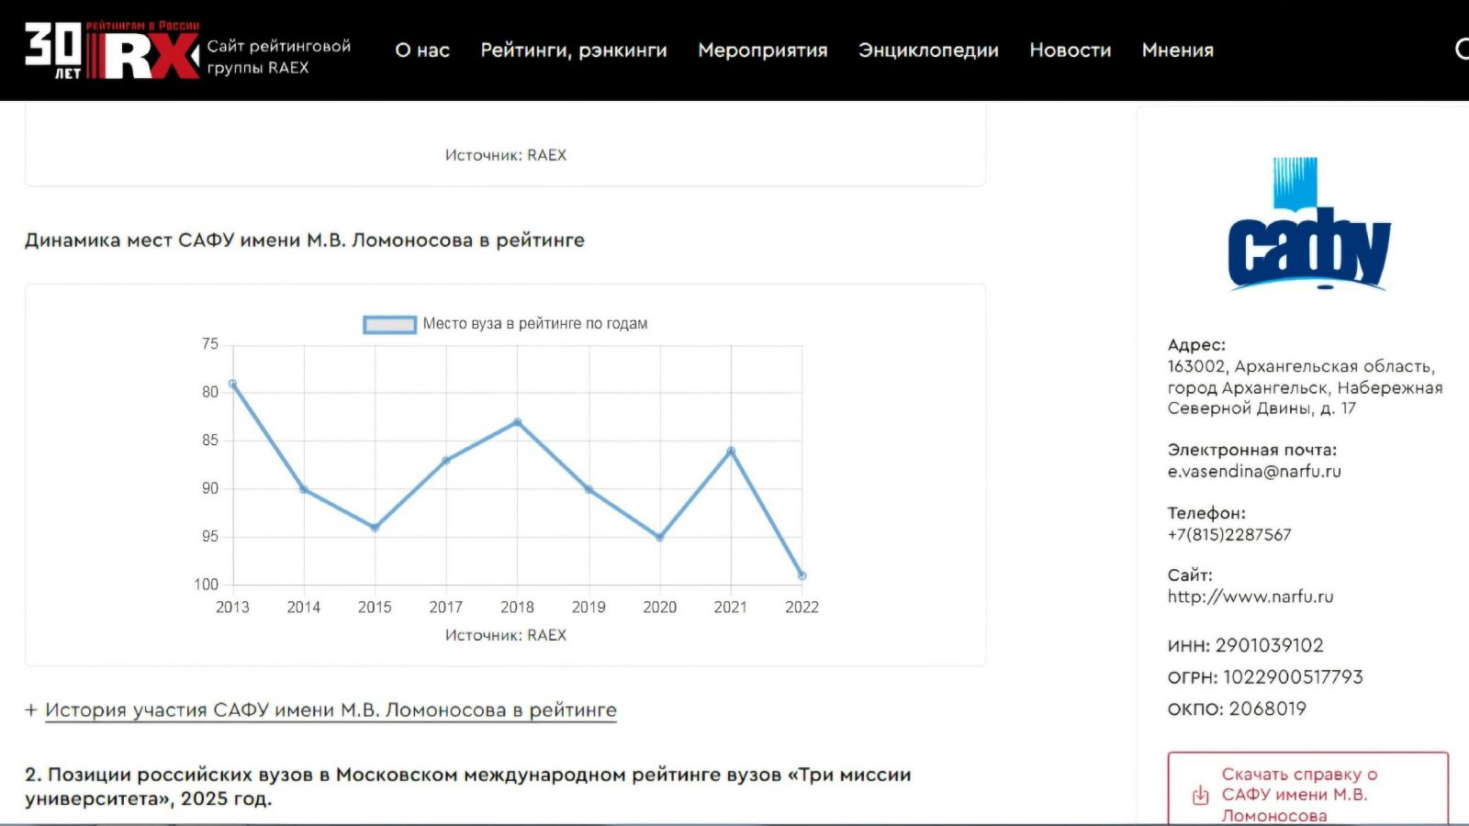Click the САФУ university logo
The image size is (1469, 826).
[x=1308, y=226]
